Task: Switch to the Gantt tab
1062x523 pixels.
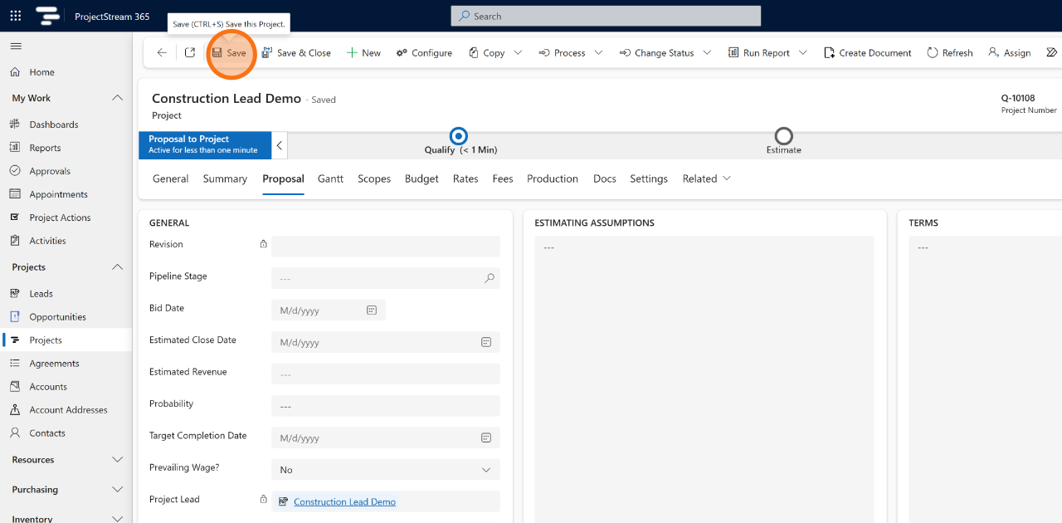Action: (x=330, y=178)
